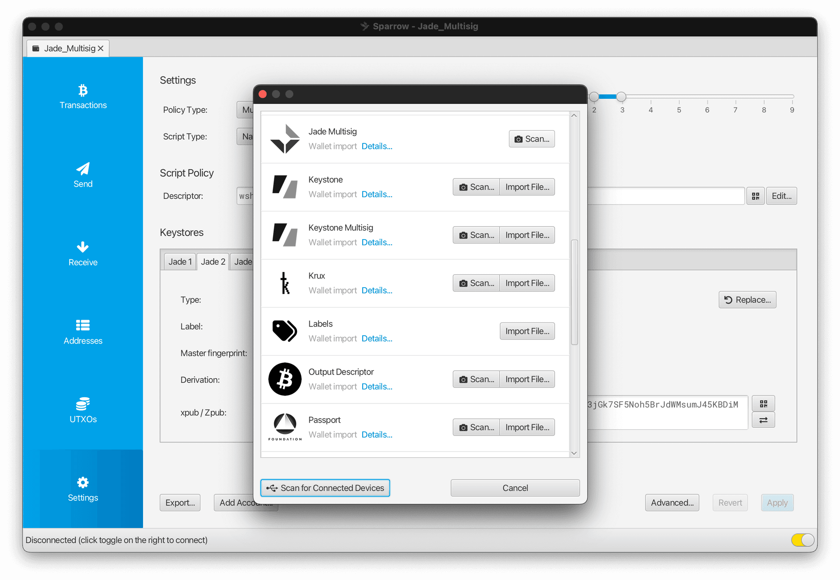Open the Policy Type dropdown

point(245,110)
